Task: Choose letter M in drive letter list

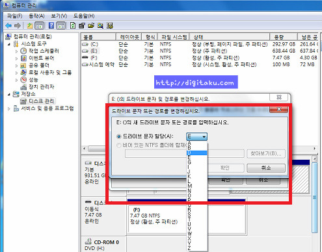Action: click(197, 186)
